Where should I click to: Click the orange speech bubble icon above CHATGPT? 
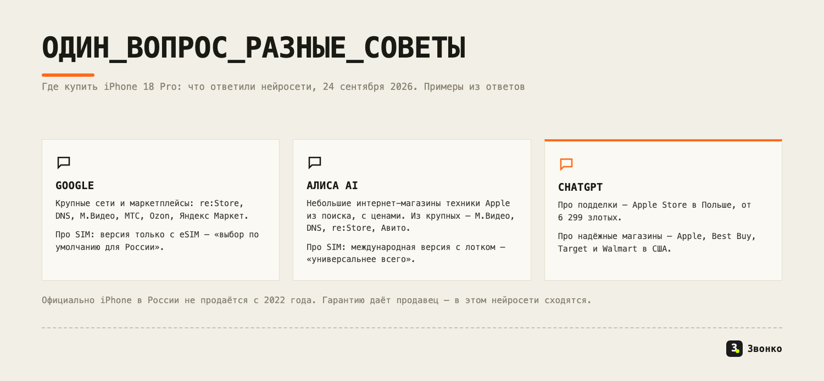pyautogui.click(x=566, y=164)
